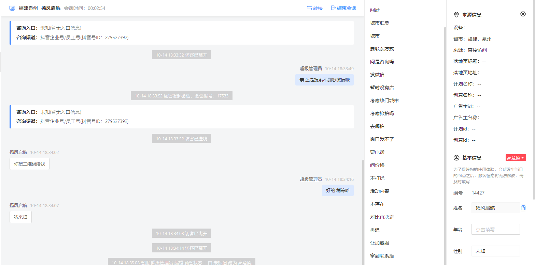The width and height of the screenshot is (535, 265).
Task: Select quick reply 再追
Action: click(375, 230)
